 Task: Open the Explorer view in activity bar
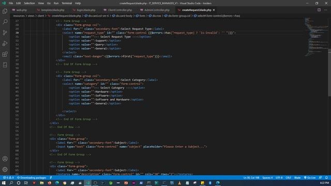click(5, 11)
